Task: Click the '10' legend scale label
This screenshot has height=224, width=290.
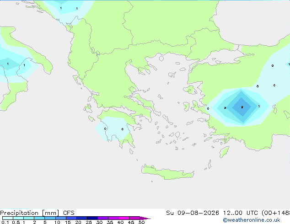Action: tap(57, 222)
